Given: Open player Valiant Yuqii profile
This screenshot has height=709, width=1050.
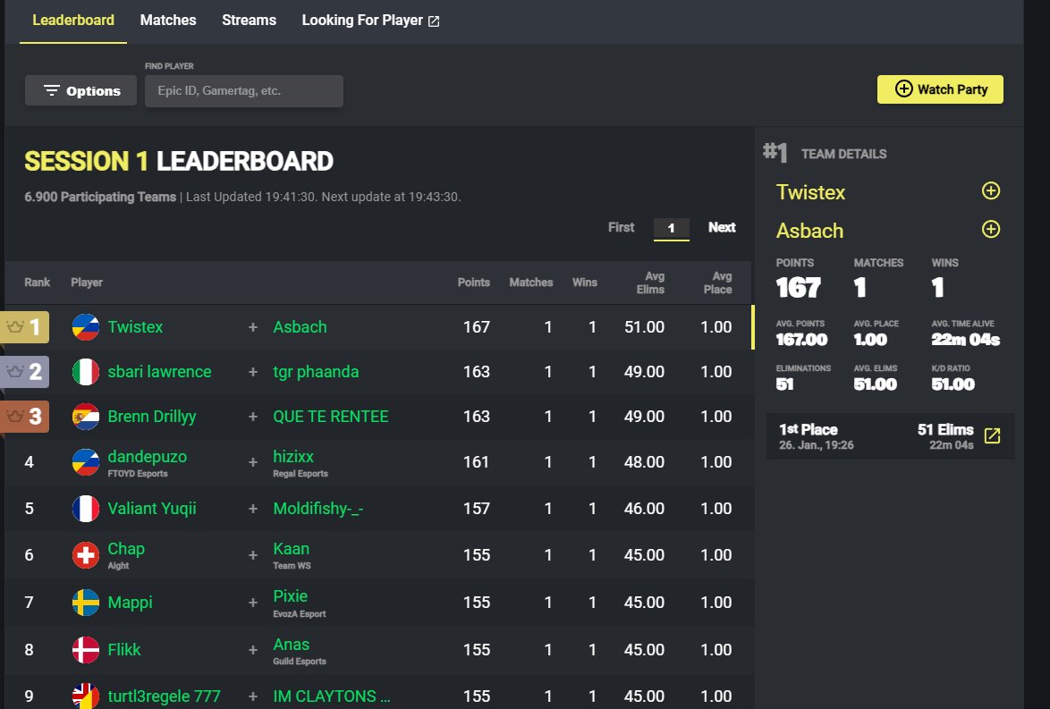Looking at the screenshot, I should (152, 508).
